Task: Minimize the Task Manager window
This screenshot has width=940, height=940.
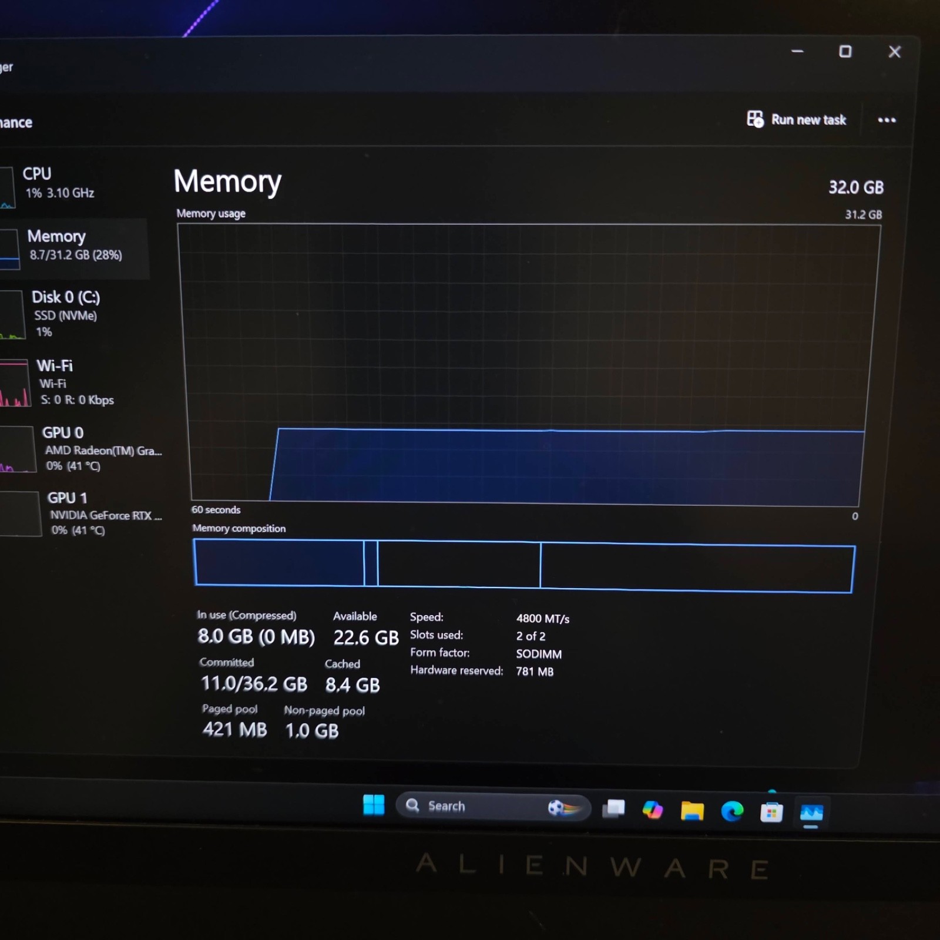Action: (x=797, y=51)
